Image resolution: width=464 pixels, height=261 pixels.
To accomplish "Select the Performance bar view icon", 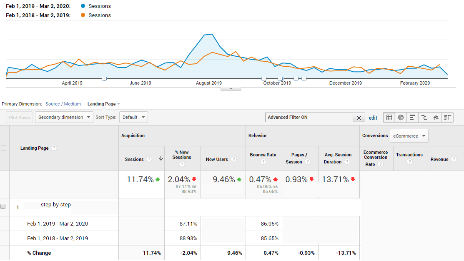I will click(x=412, y=118).
